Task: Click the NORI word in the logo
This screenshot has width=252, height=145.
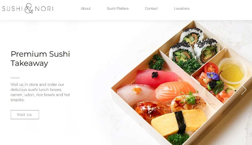Action: [x=44, y=8]
